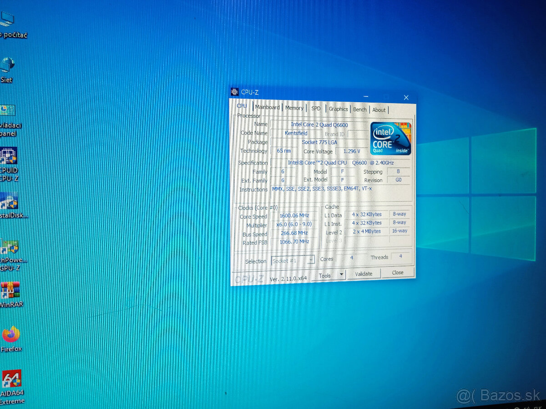The image size is (546, 409).
Task: Expand the Tools dropdown arrow
Action: [x=342, y=275]
